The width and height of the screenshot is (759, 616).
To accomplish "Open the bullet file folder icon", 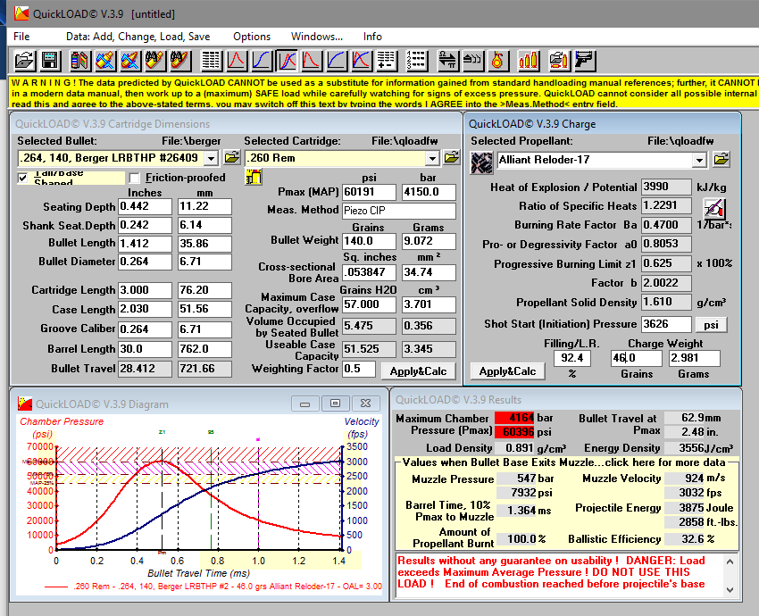I will (232, 157).
